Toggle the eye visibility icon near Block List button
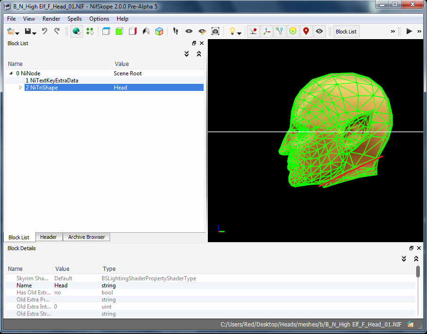Screen dimensions: 427x334 coord(319,32)
